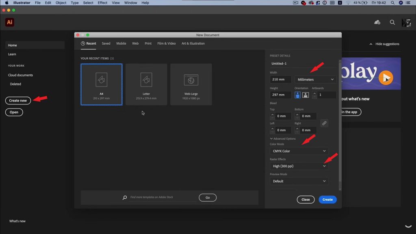Increase the Right bleed with stepper
This screenshot has width=416, height=234.
(297, 129)
